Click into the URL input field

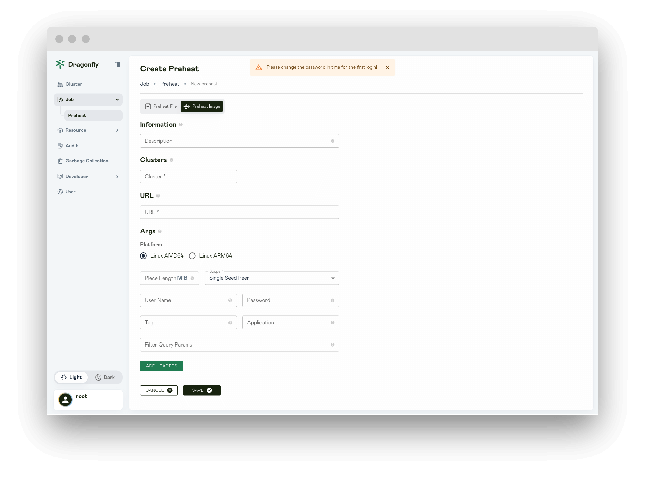click(x=239, y=212)
